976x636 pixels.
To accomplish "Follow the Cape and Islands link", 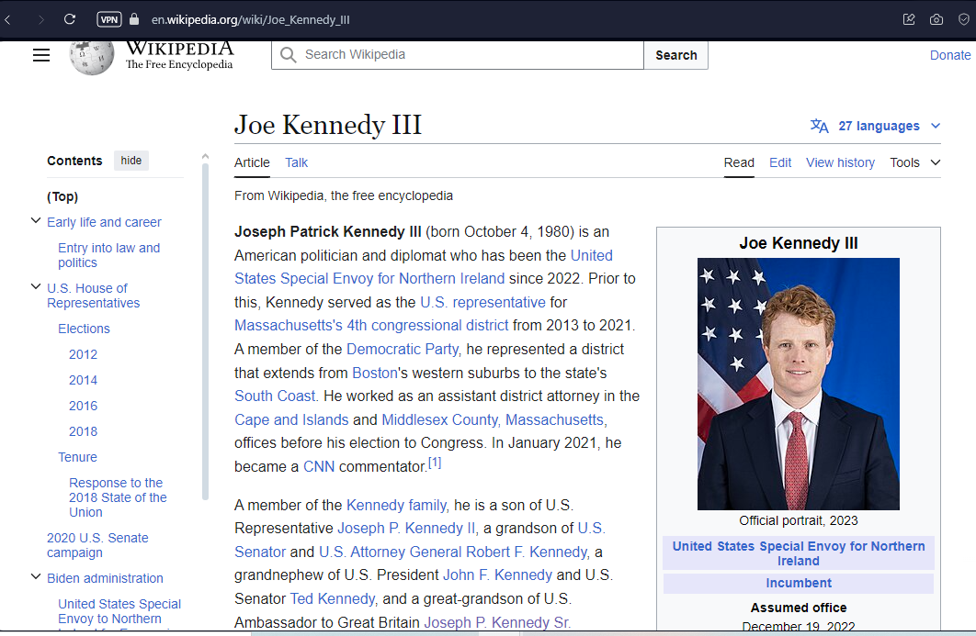I will pyautogui.click(x=291, y=419).
